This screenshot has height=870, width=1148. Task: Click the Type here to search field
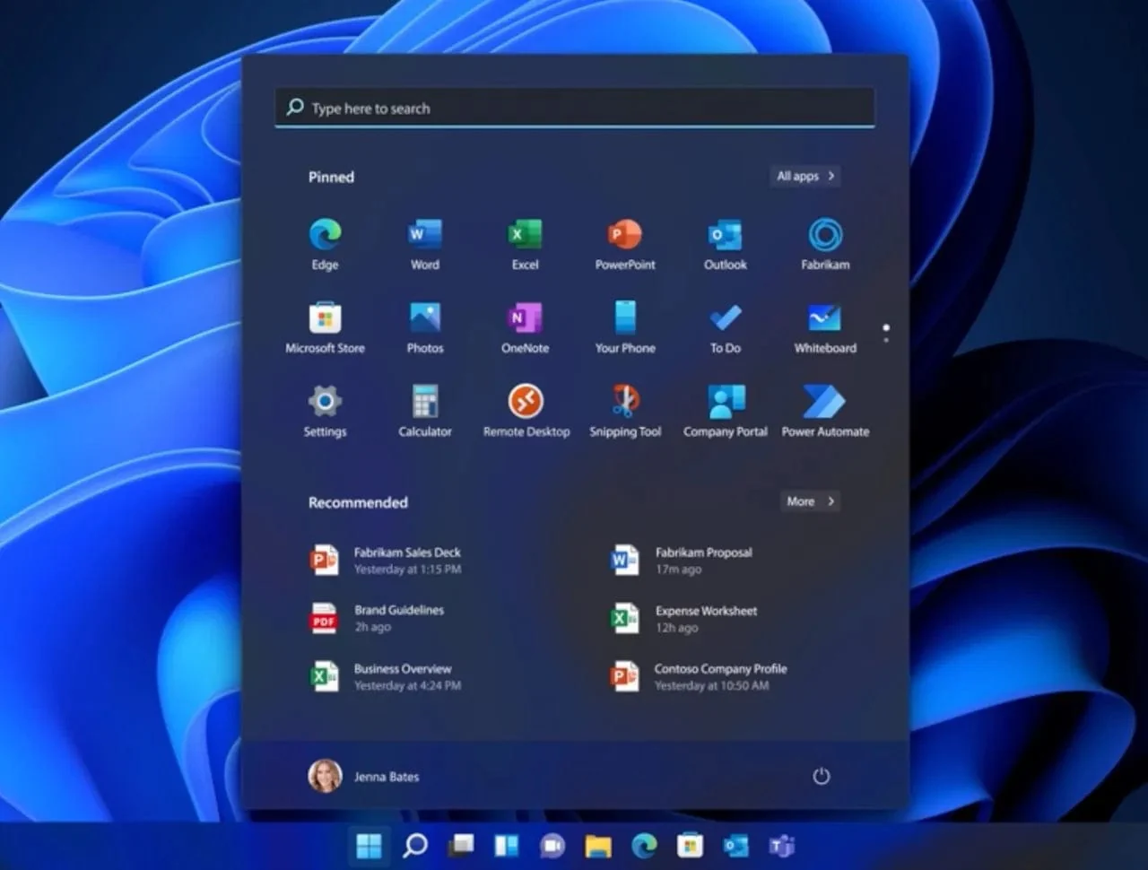(x=575, y=108)
